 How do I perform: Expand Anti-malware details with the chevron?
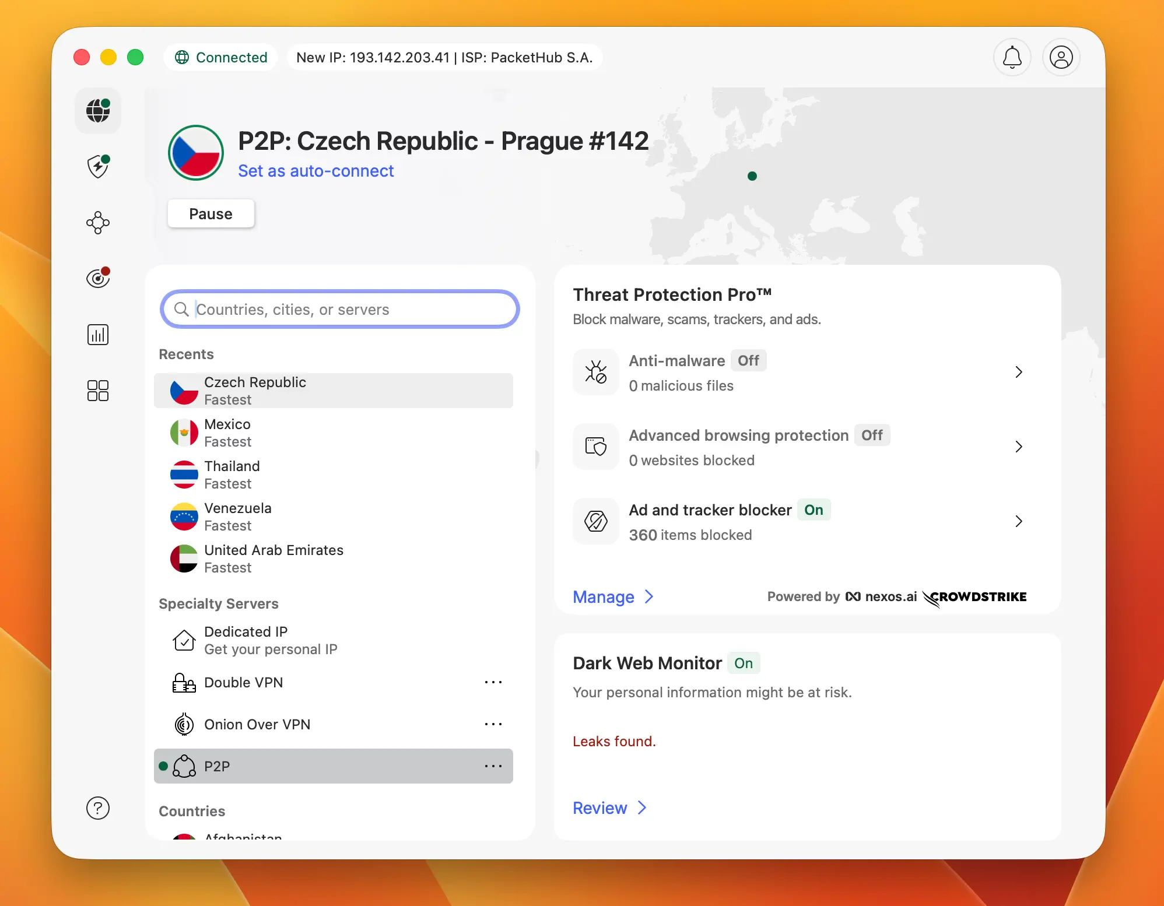(1019, 372)
